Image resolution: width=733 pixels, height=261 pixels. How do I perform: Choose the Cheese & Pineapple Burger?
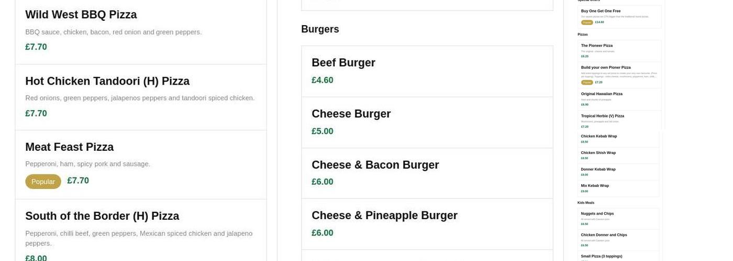[384, 216]
